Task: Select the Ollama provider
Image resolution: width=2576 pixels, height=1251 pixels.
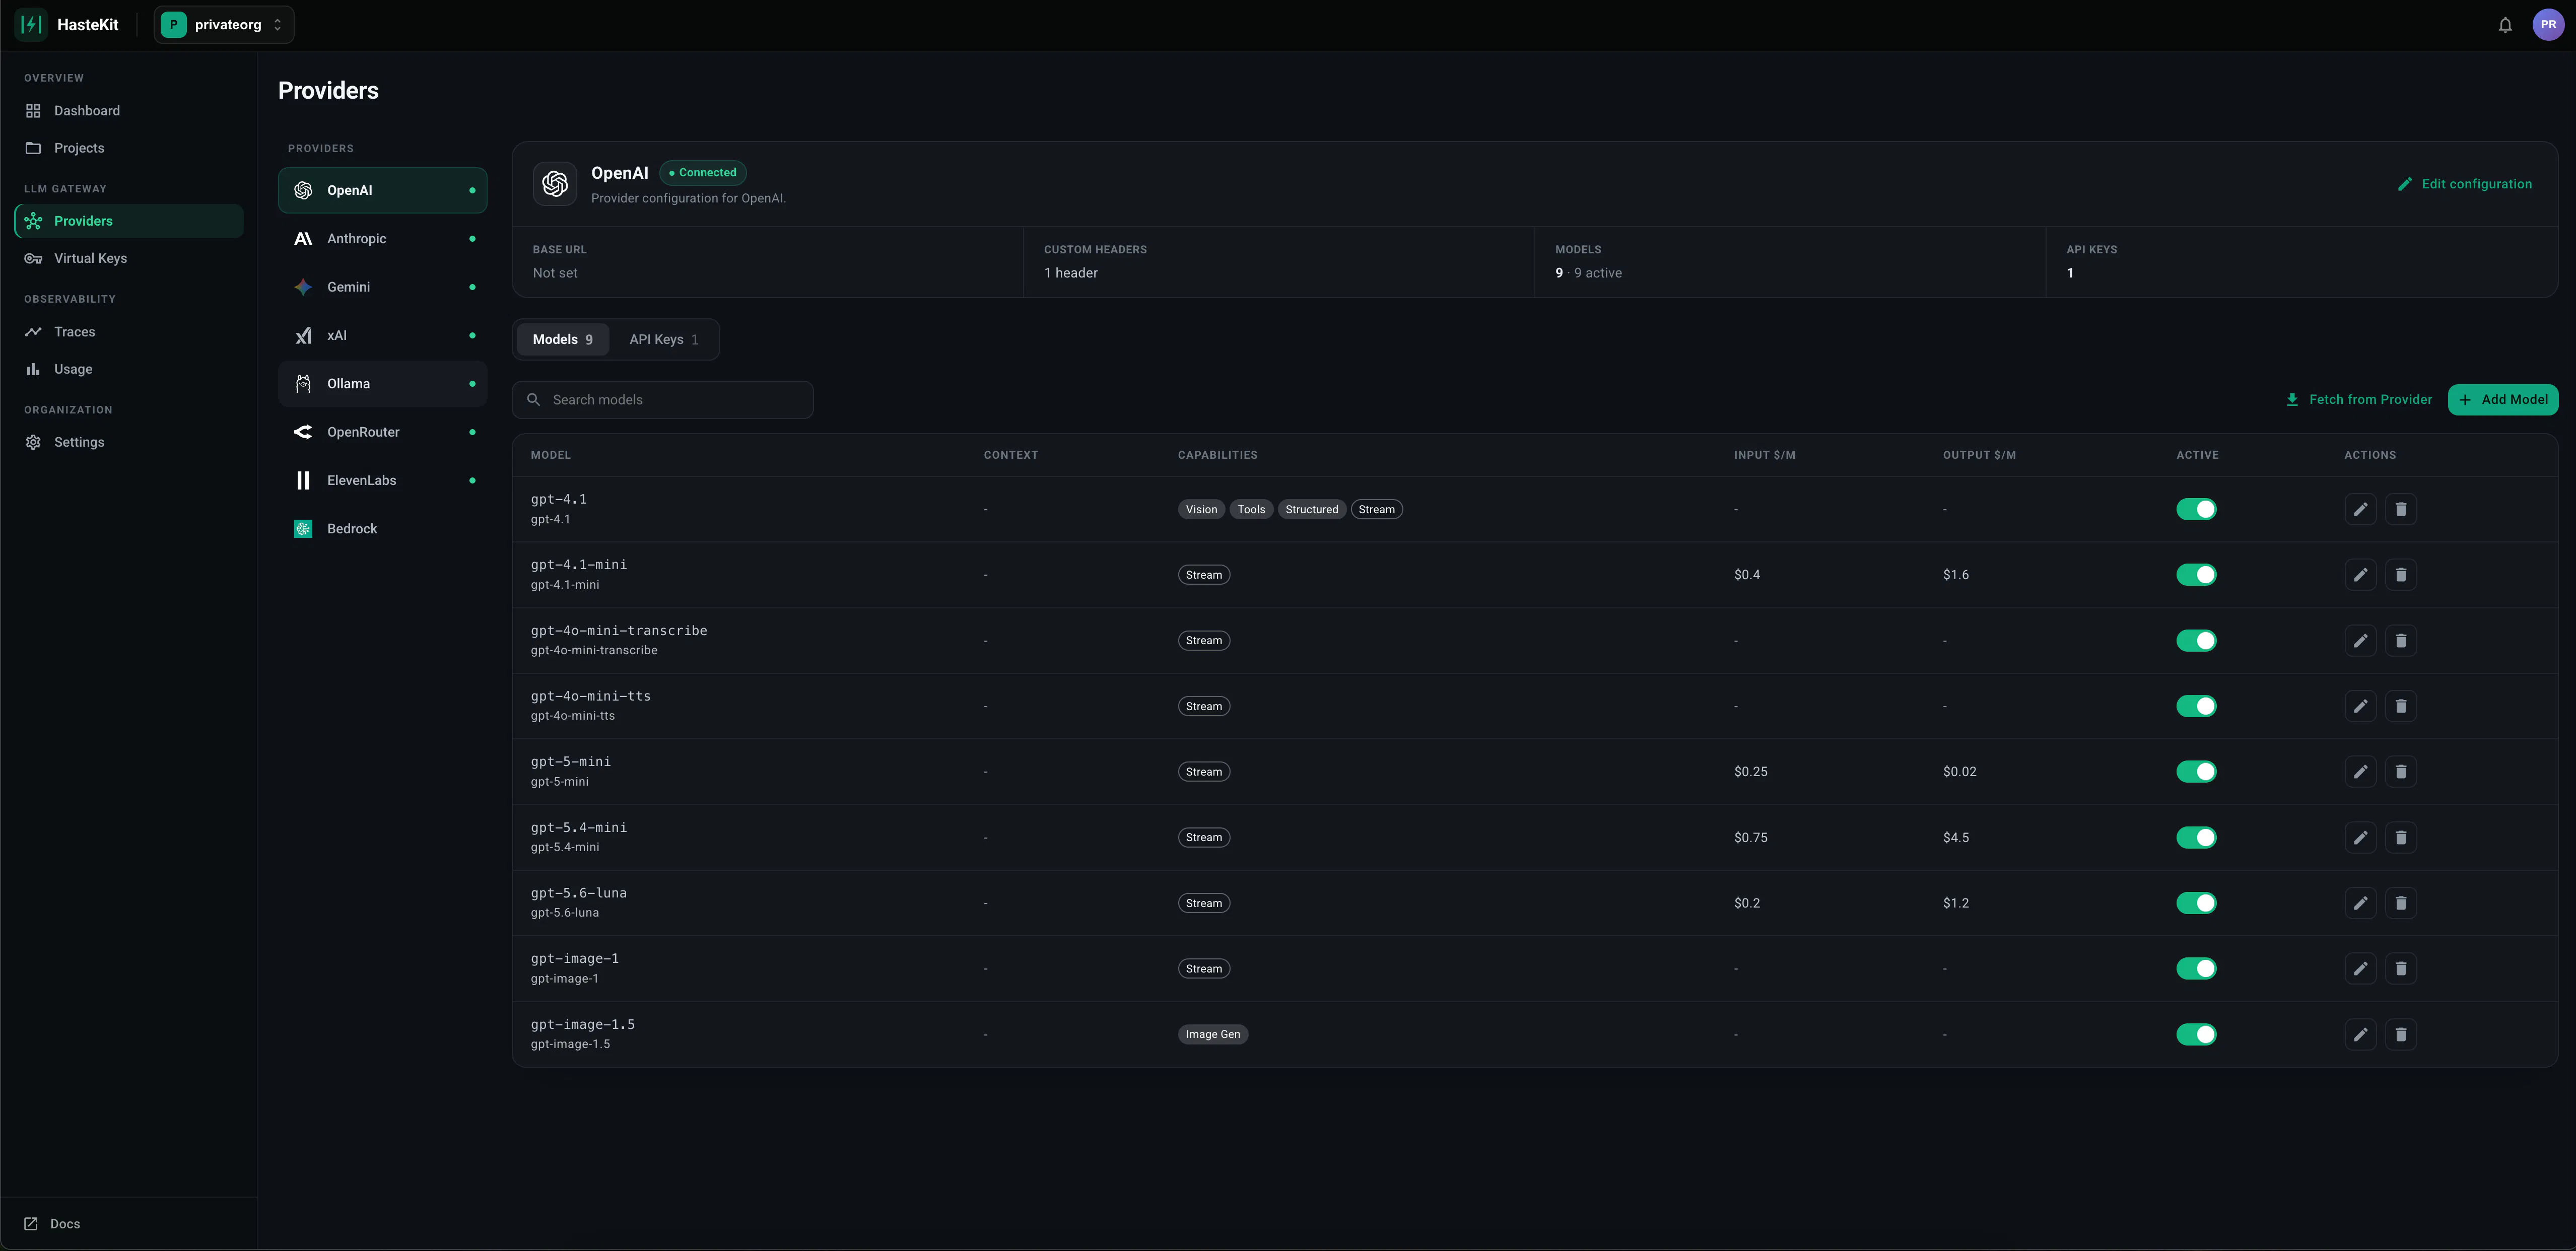Action: tap(383, 384)
